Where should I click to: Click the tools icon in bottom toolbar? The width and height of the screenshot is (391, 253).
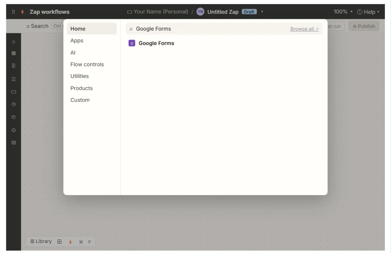[81, 242]
